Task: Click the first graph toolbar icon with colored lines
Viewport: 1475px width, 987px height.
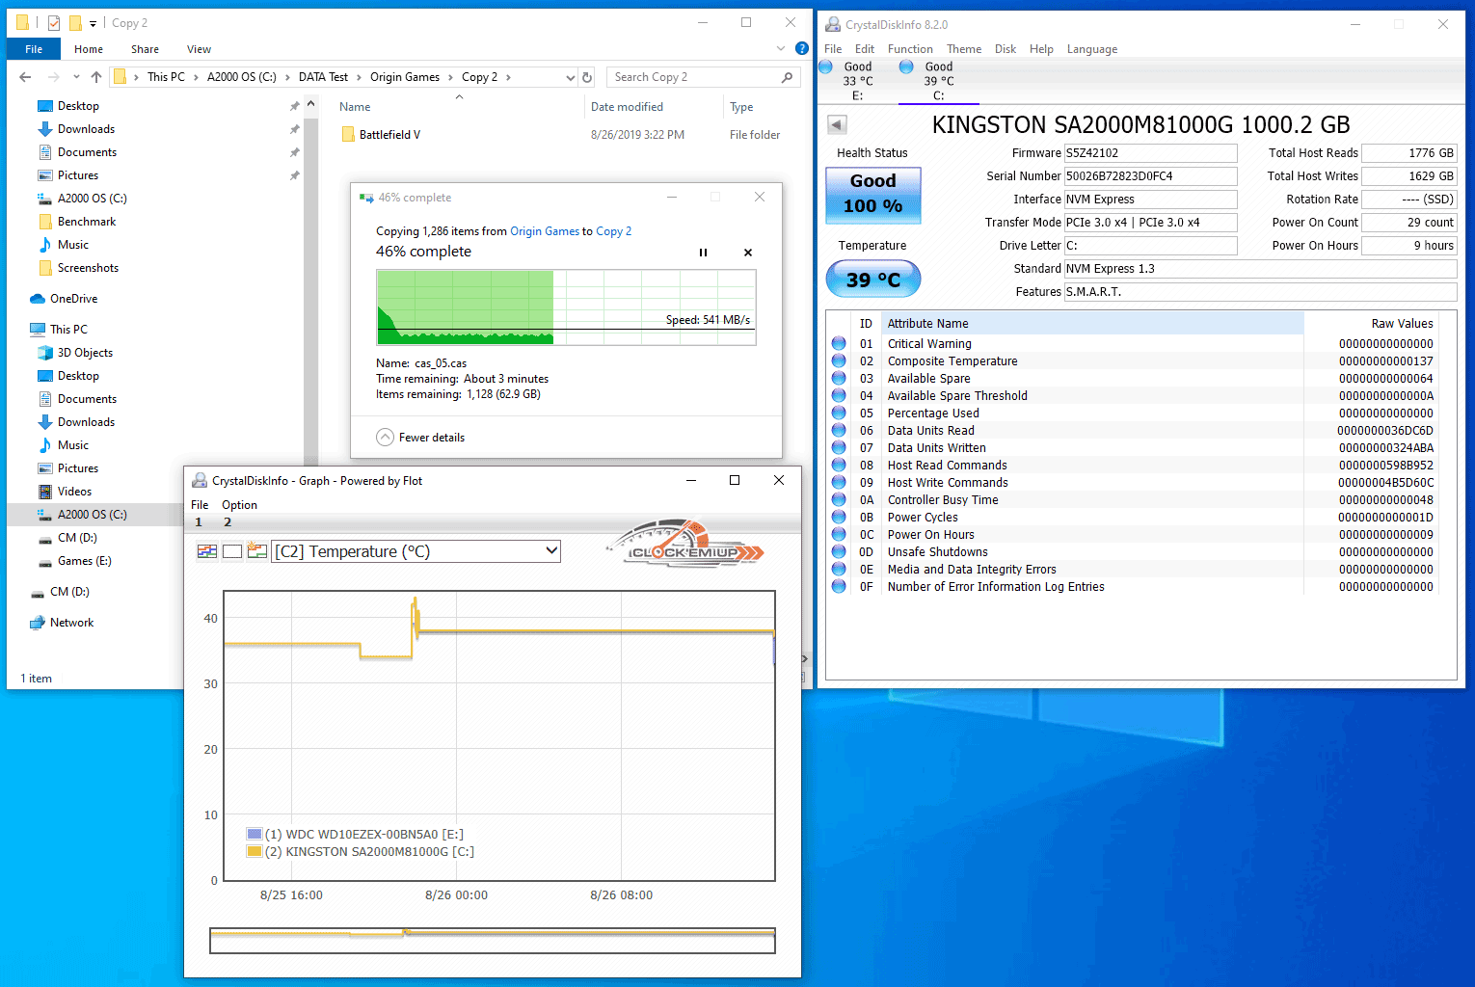Action: click(207, 551)
